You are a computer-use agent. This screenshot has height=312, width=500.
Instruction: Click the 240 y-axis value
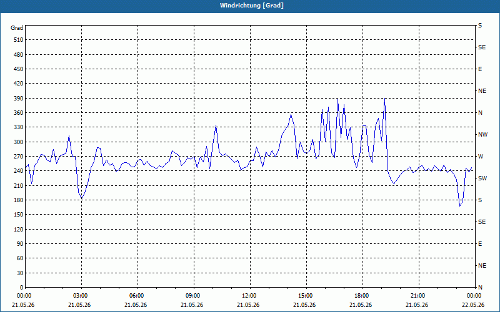[x=19, y=171]
